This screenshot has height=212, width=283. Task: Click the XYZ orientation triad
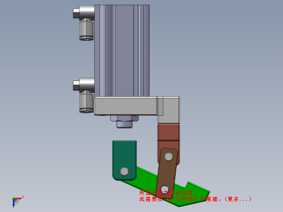pos(17,201)
